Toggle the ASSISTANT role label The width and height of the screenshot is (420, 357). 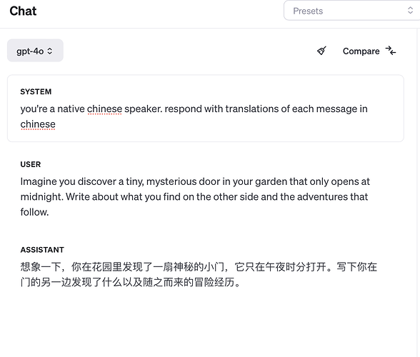pos(42,250)
